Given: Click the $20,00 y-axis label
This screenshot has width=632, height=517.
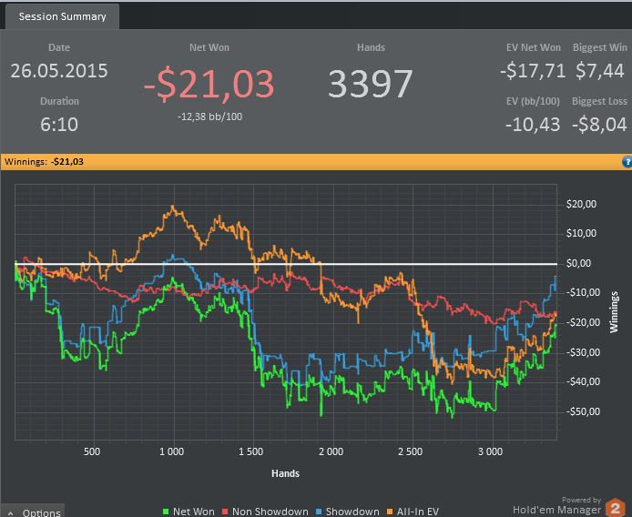Looking at the screenshot, I should (581, 204).
